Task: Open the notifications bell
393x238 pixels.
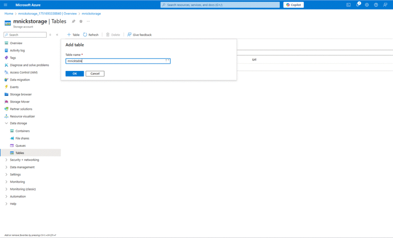Action: pos(358,5)
